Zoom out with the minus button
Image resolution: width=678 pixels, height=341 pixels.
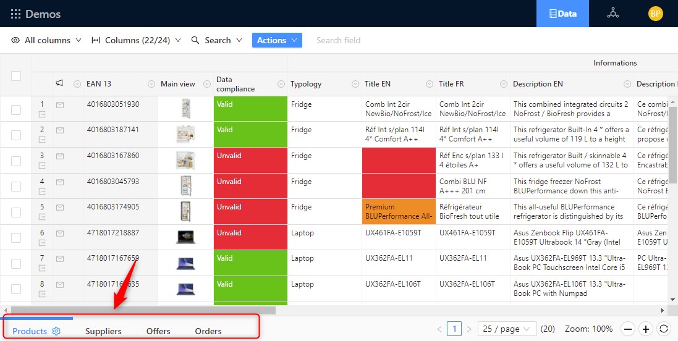pyautogui.click(x=627, y=329)
